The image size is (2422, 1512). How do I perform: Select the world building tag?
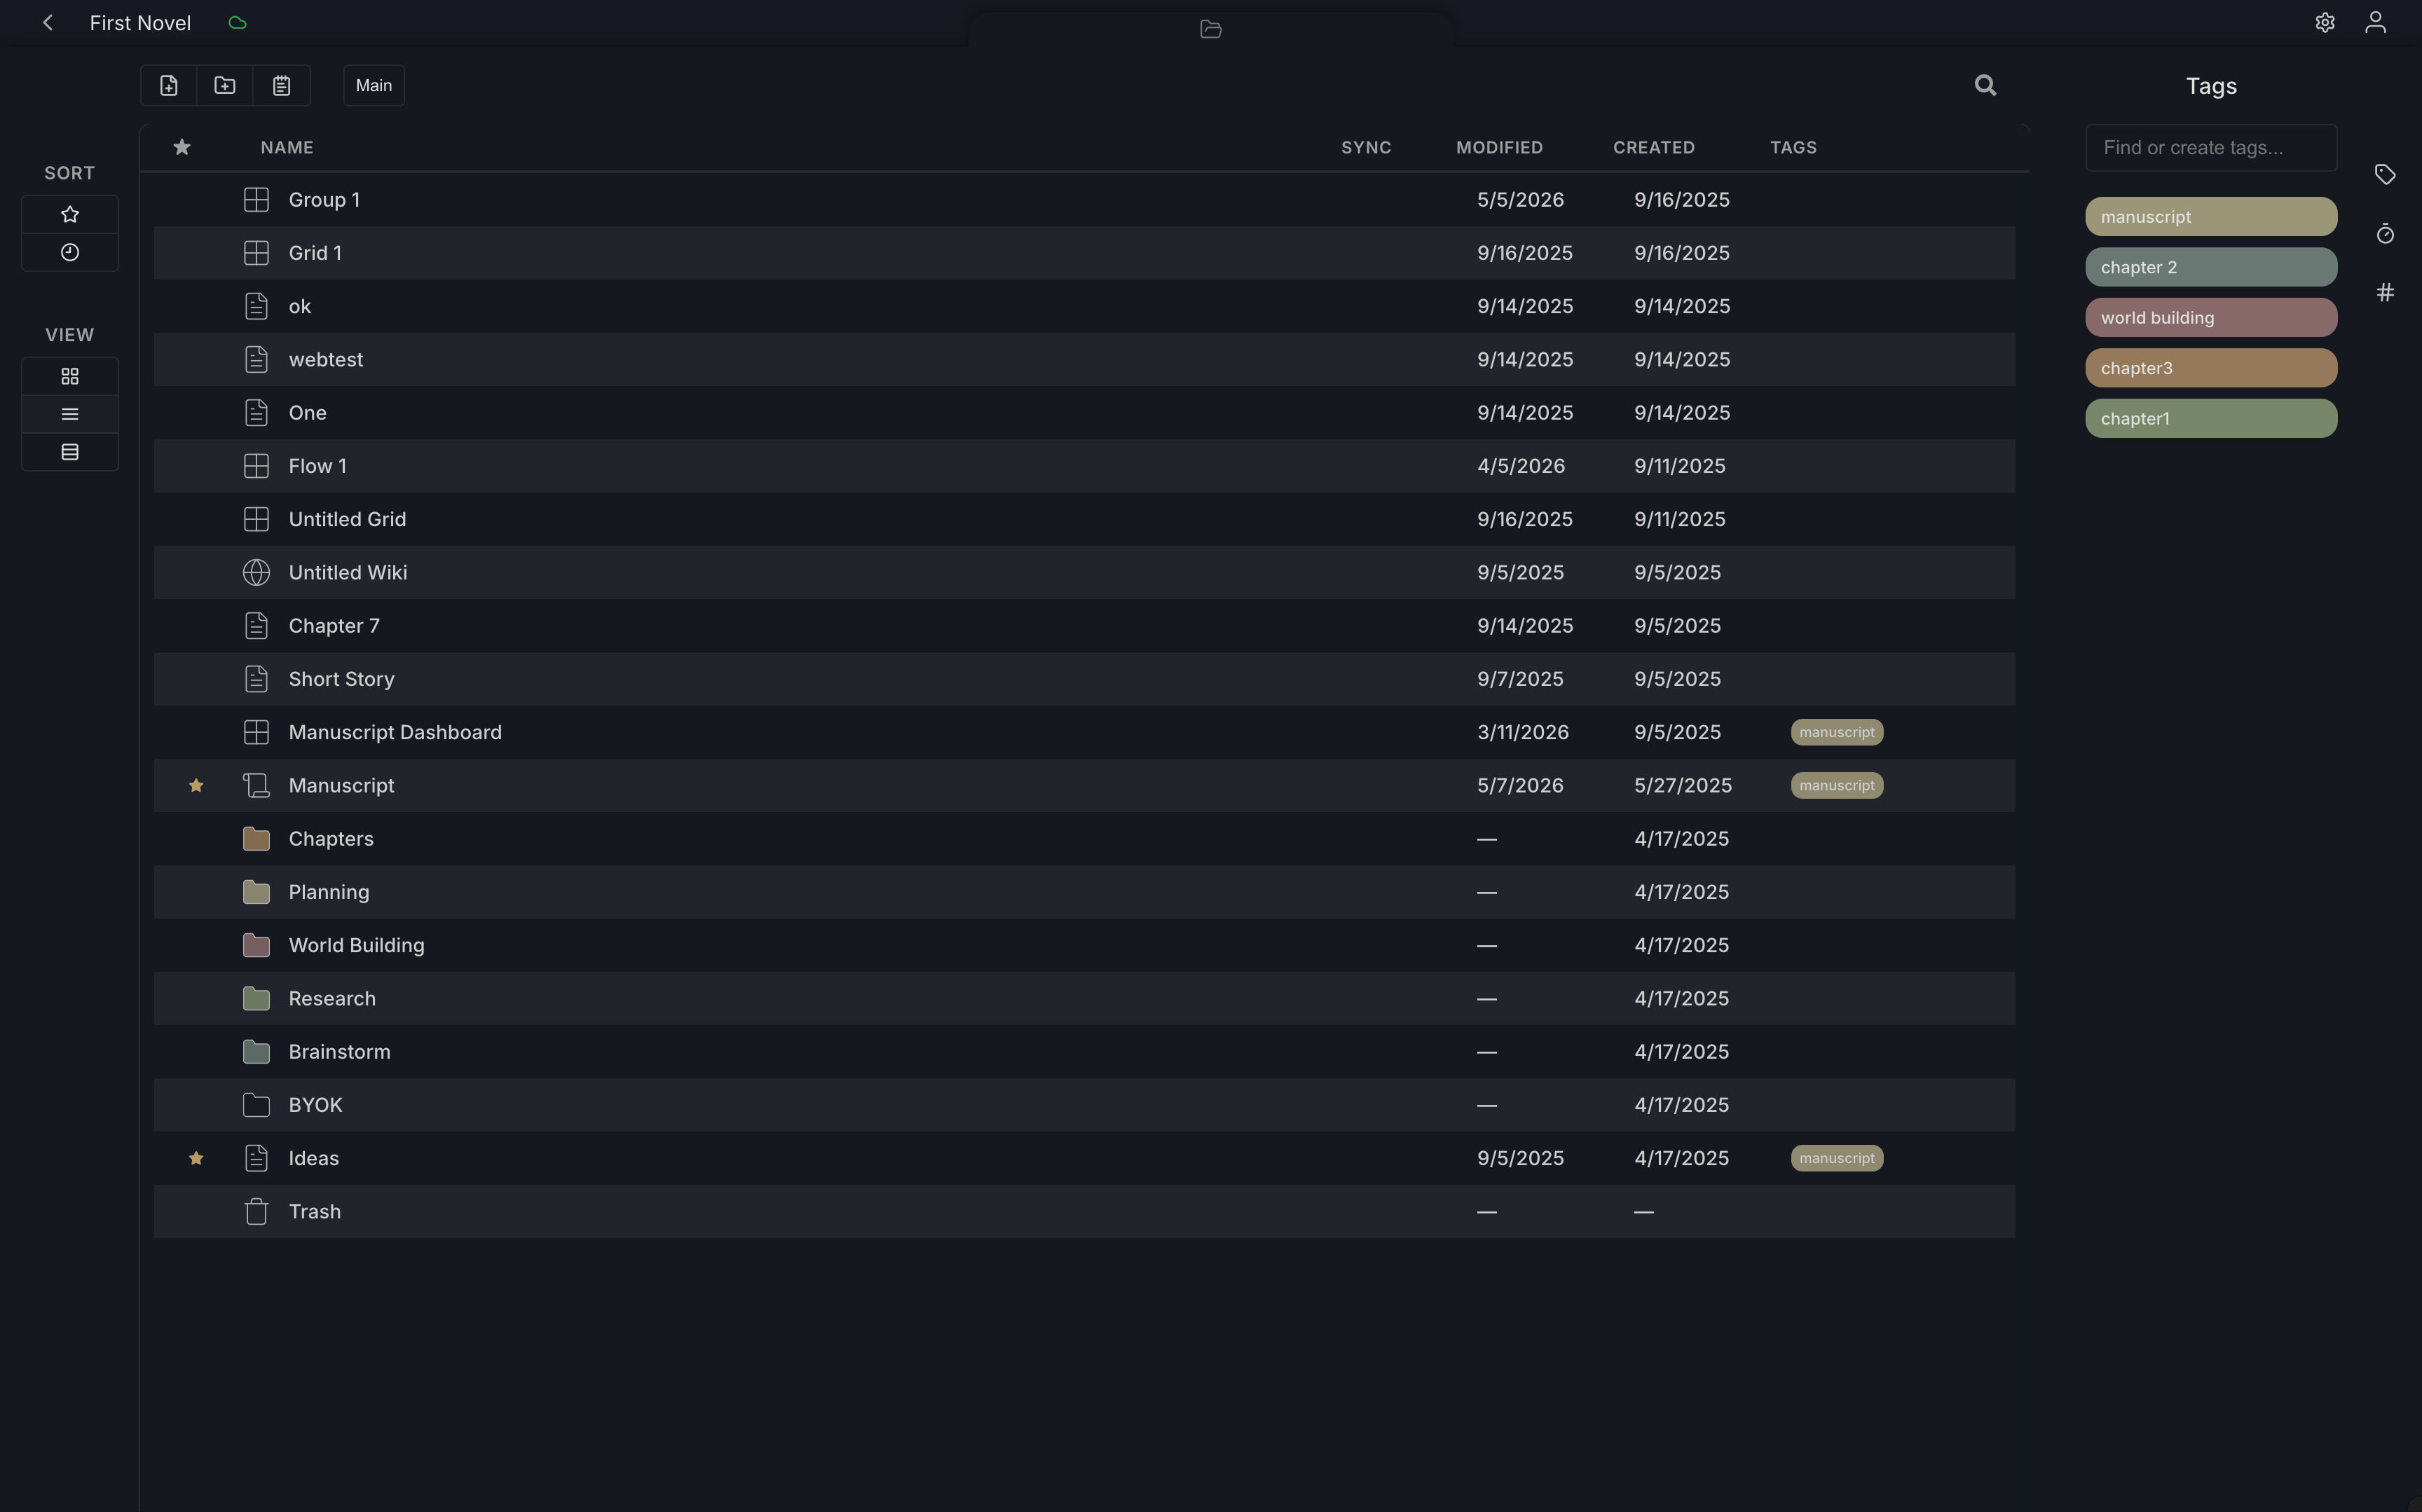(2211, 318)
